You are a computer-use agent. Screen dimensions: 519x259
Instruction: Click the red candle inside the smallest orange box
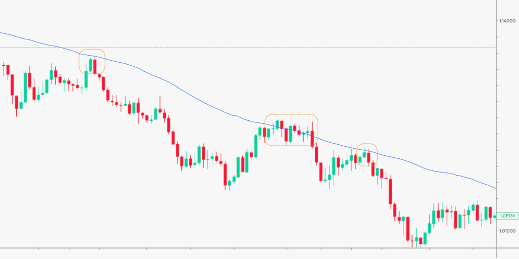coord(369,157)
